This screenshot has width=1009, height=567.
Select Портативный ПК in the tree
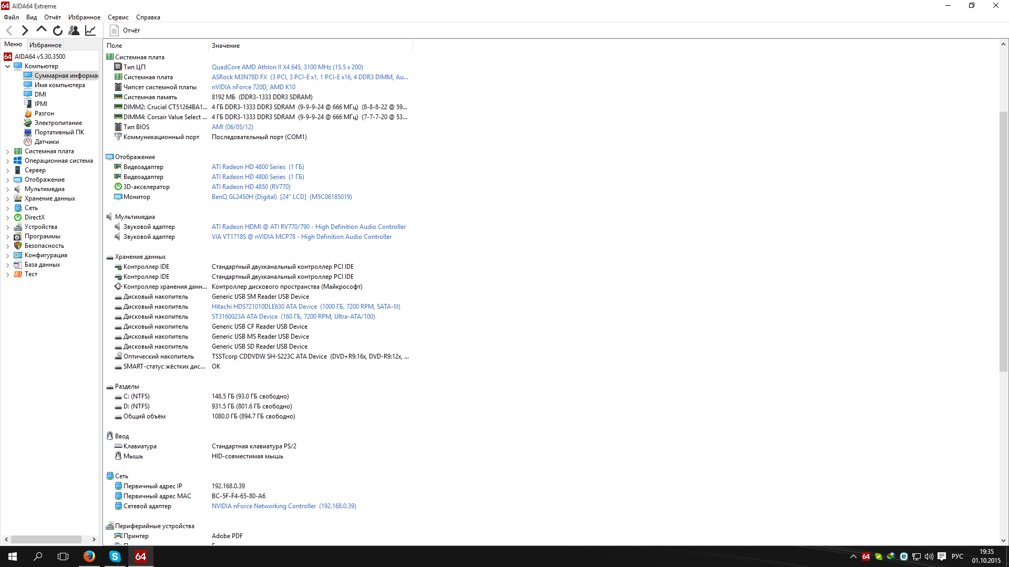tap(59, 132)
